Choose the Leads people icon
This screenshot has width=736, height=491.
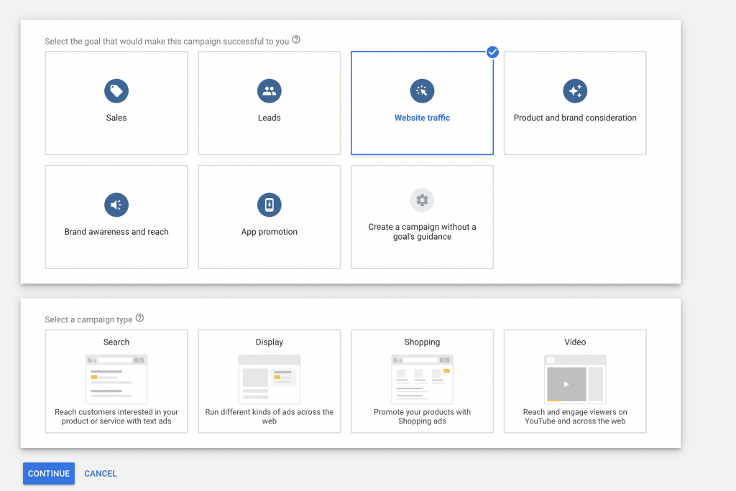click(270, 90)
